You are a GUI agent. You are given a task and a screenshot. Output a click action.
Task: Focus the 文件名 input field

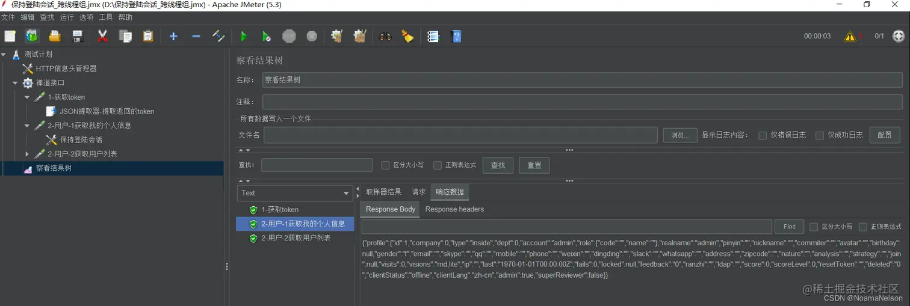460,135
